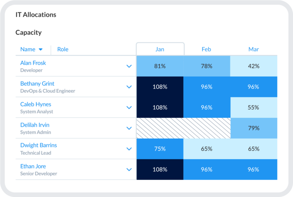This screenshot has width=293, height=197.
Task: Click Delilah Irvin's hatched unavailable cell
Action: [x=183, y=128]
